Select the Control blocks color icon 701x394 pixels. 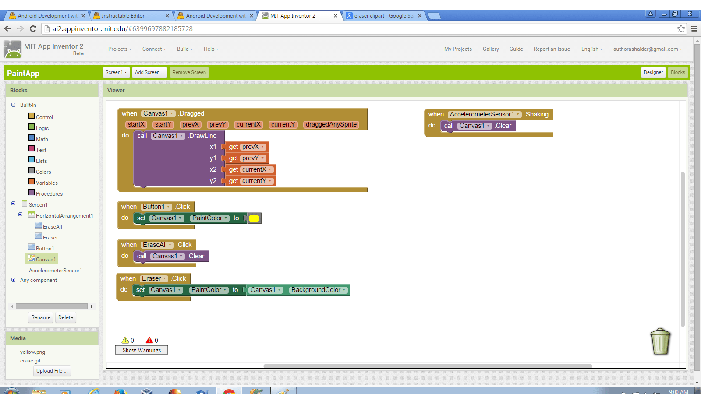tap(32, 116)
